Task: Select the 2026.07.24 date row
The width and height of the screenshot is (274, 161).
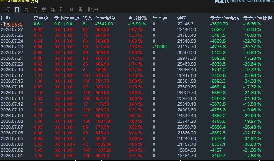Action: (12, 41)
